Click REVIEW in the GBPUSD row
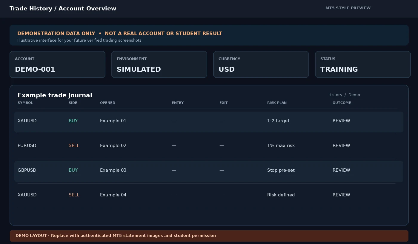The width and height of the screenshot is (418, 244). (x=341, y=170)
